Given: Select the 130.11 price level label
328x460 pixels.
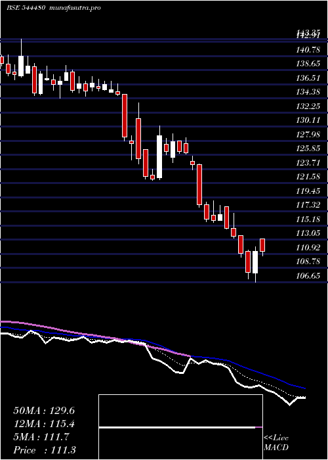Looking at the screenshot, I should point(308,120).
